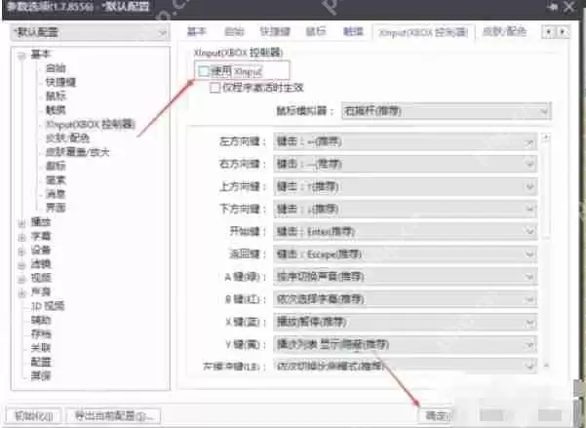Select 设备 label in the left tree

(41, 250)
